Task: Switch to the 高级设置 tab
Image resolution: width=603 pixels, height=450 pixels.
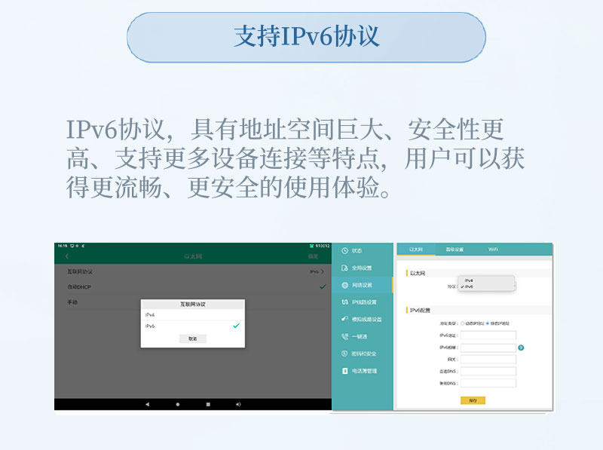Action: coord(455,249)
